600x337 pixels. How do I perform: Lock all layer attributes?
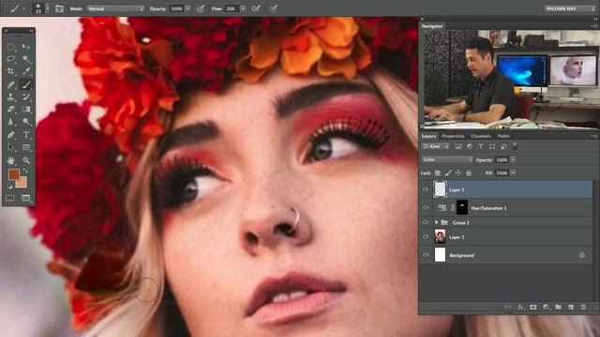pos(469,173)
